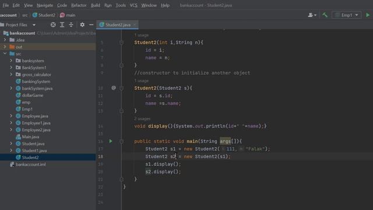Expand the gross_calculator folder
Image resolution: width=373 pixels, height=210 pixels.
coord(11,75)
